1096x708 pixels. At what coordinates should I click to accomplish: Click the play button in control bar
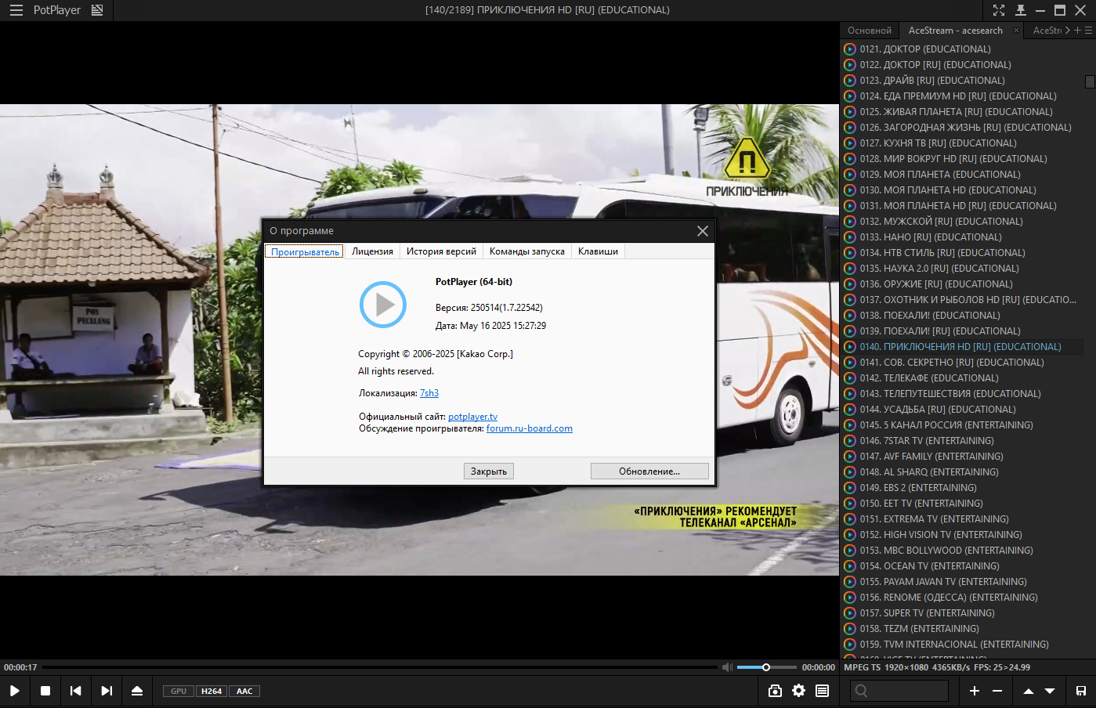point(14,691)
